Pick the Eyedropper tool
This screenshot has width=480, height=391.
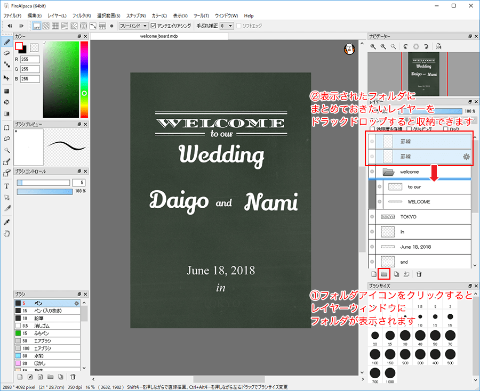[7, 222]
